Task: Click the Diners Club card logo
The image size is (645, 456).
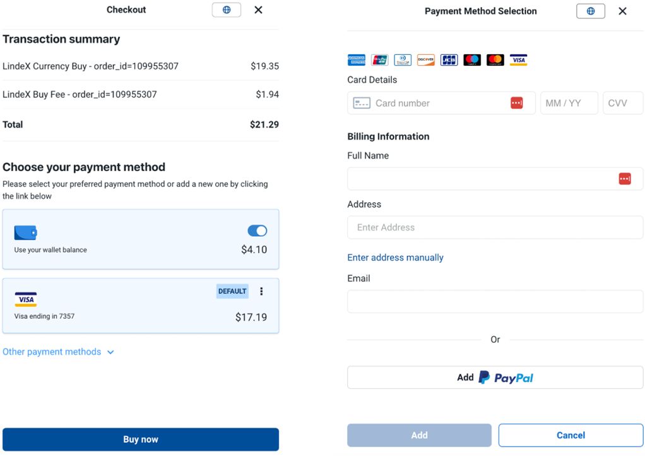Action: pos(403,60)
